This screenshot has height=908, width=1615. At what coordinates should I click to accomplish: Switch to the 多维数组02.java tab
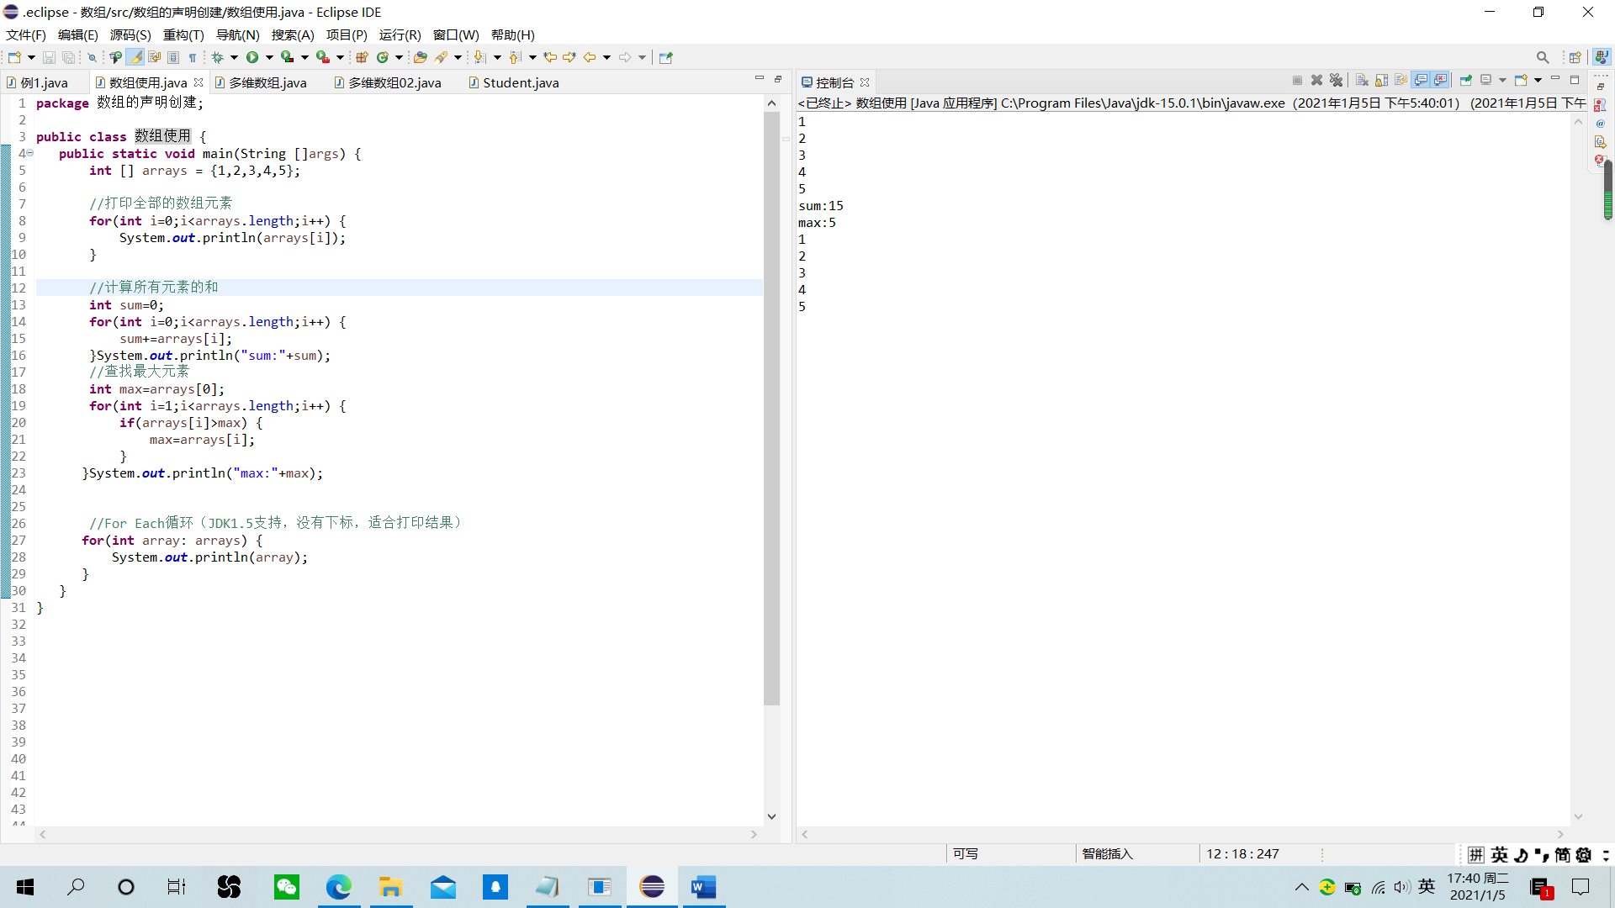(x=394, y=82)
